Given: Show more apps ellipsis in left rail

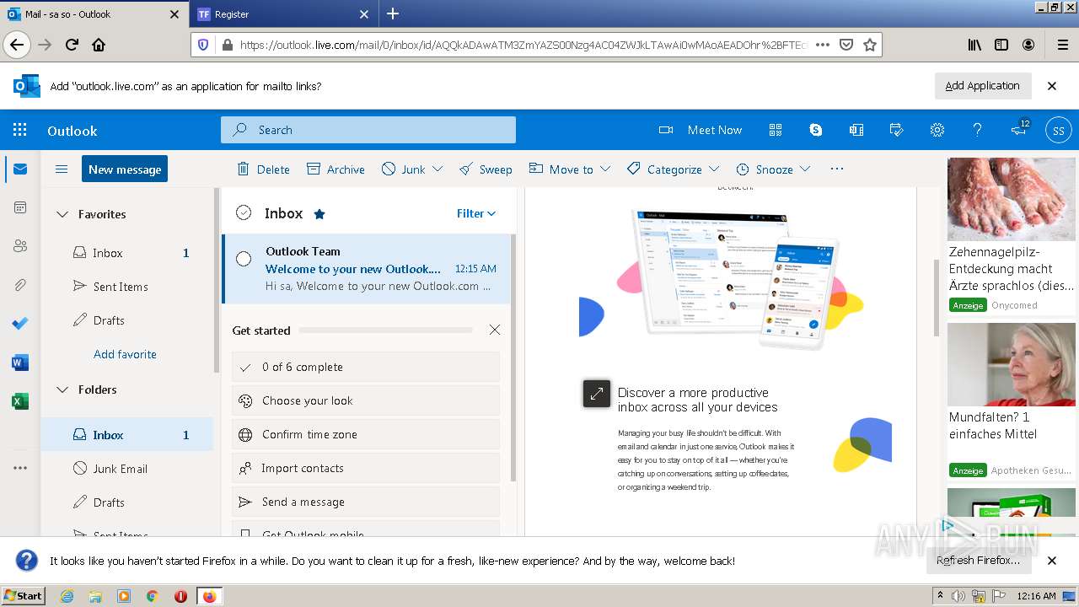Looking at the screenshot, I should tap(20, 468).
